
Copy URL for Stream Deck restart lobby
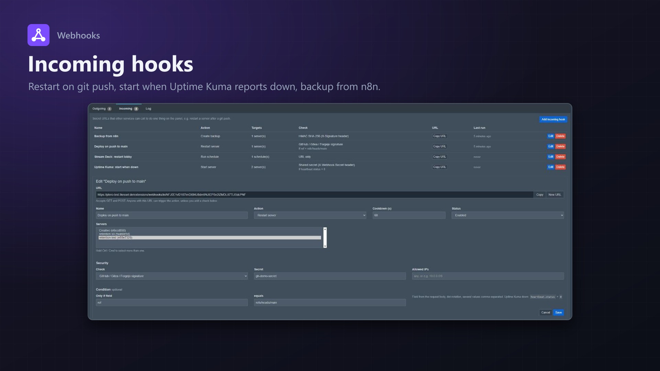coord(439,157)
